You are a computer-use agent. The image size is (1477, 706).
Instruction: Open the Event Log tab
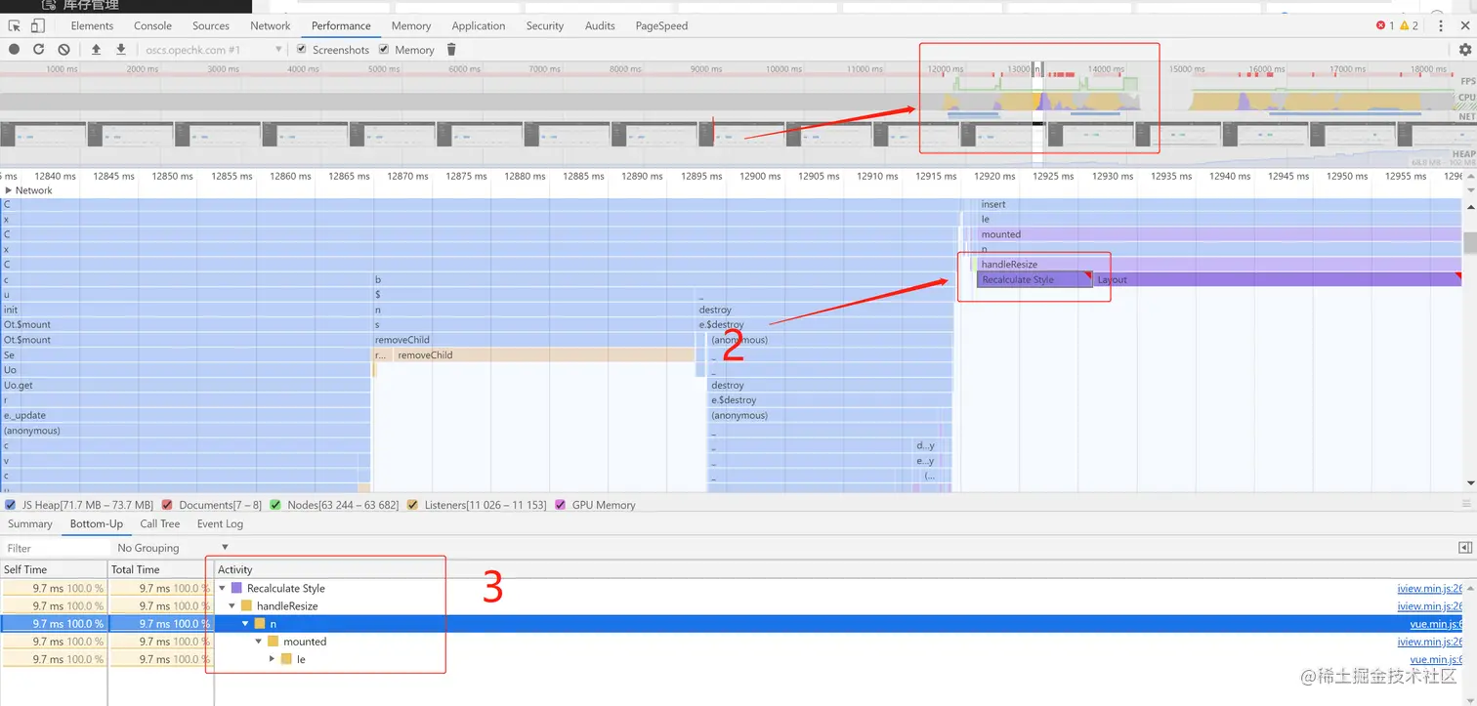pos(220,524)
